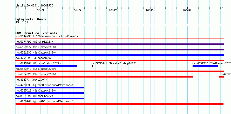This screenshot has width=231, height=114.
Task: Click the chr19:18044330..18049975 region label
Action: coord(34,6)
